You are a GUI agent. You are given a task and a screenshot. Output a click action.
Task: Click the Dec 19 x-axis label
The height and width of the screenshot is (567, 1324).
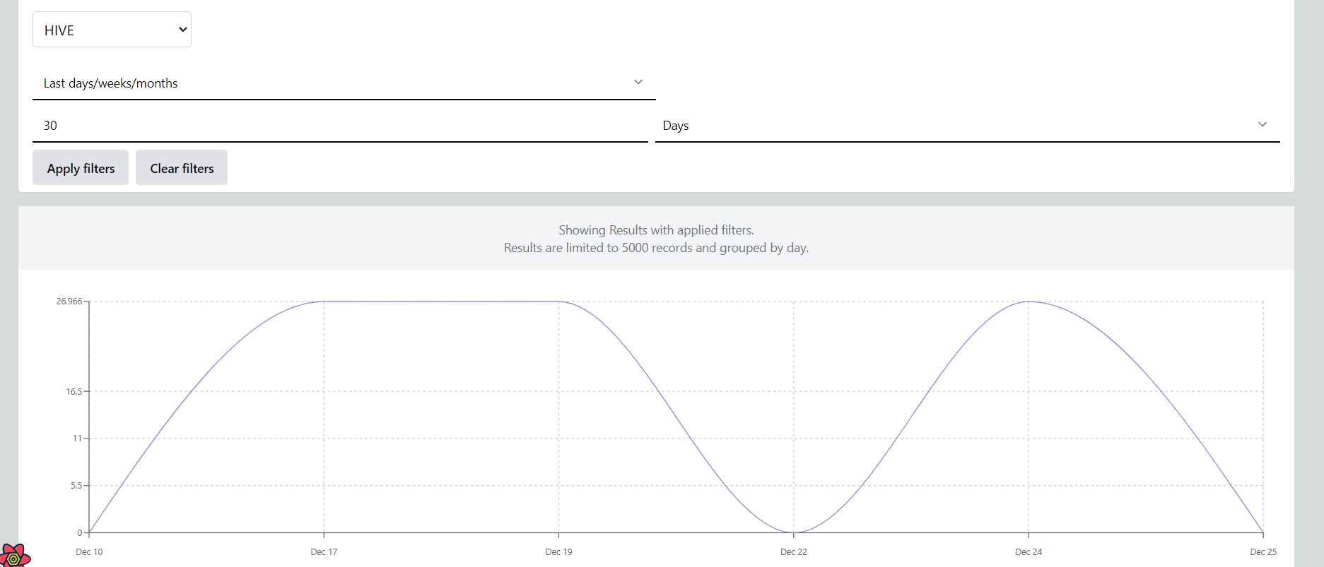(x=558, y=552)
